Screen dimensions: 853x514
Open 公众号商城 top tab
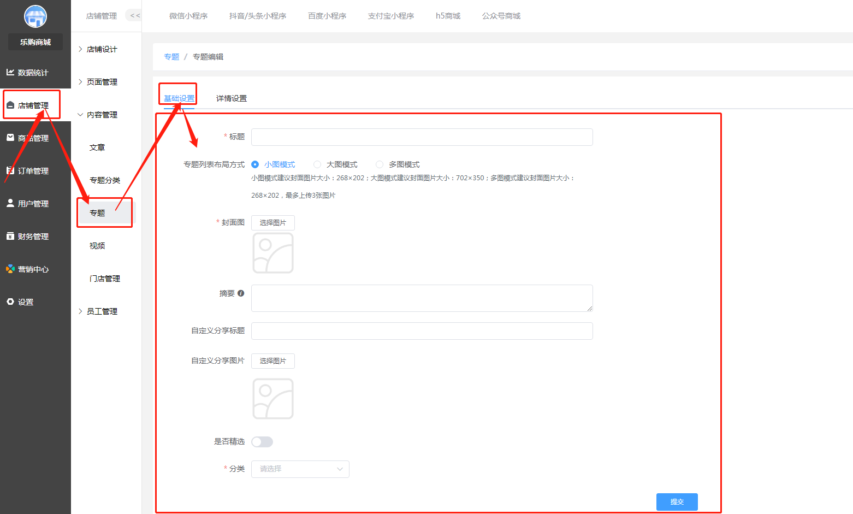pos(501,16)
